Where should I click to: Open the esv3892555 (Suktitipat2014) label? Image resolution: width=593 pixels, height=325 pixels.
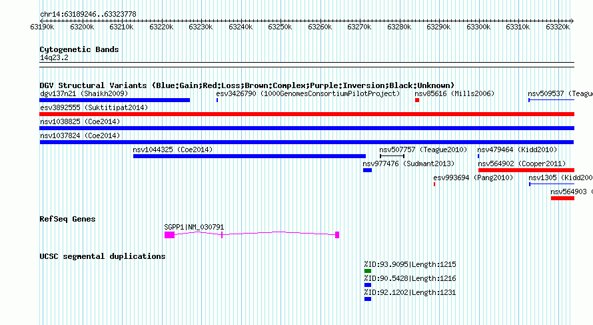pyautogui.click(x=94, y=107)
